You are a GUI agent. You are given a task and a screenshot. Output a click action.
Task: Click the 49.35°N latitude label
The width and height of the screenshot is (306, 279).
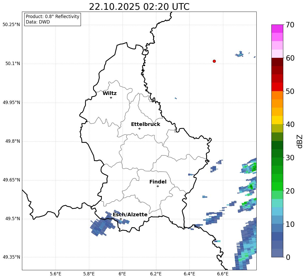pos(11,257)
